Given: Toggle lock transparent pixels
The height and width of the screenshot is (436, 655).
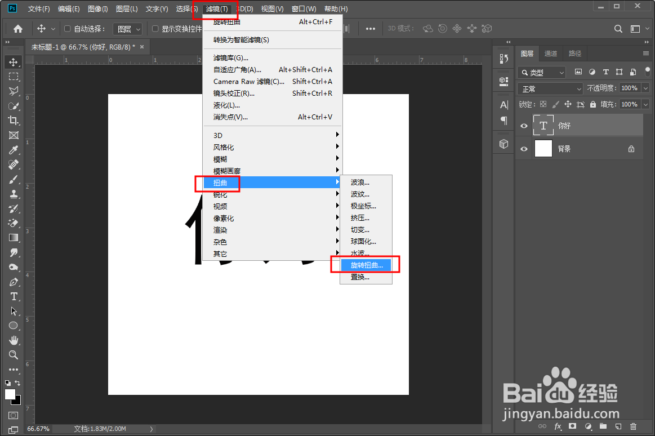Looking at the screenshot, I should (543, 104).
